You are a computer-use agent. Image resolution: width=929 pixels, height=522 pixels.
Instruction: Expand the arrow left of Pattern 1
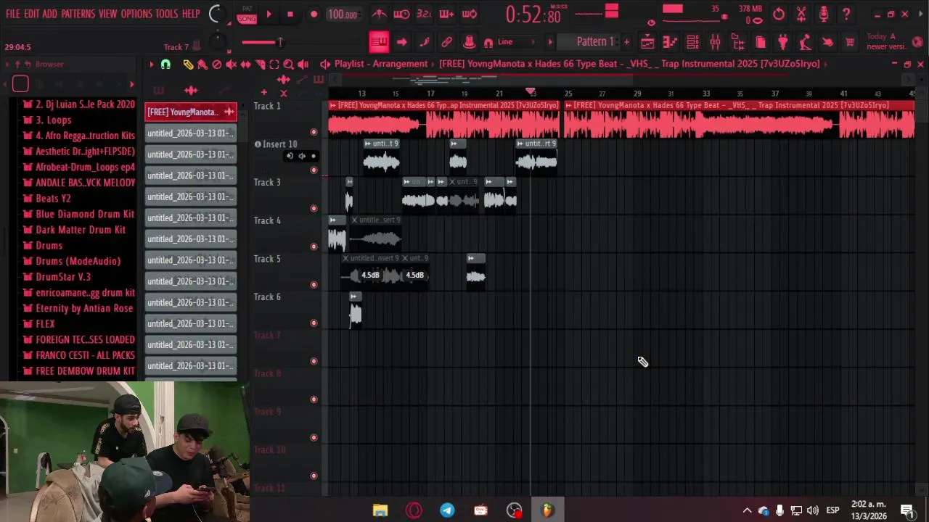tap(550, 42)
